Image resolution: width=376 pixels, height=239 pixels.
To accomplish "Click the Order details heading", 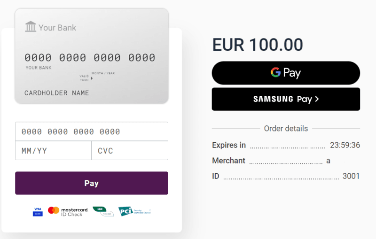I will pos(286,128).
